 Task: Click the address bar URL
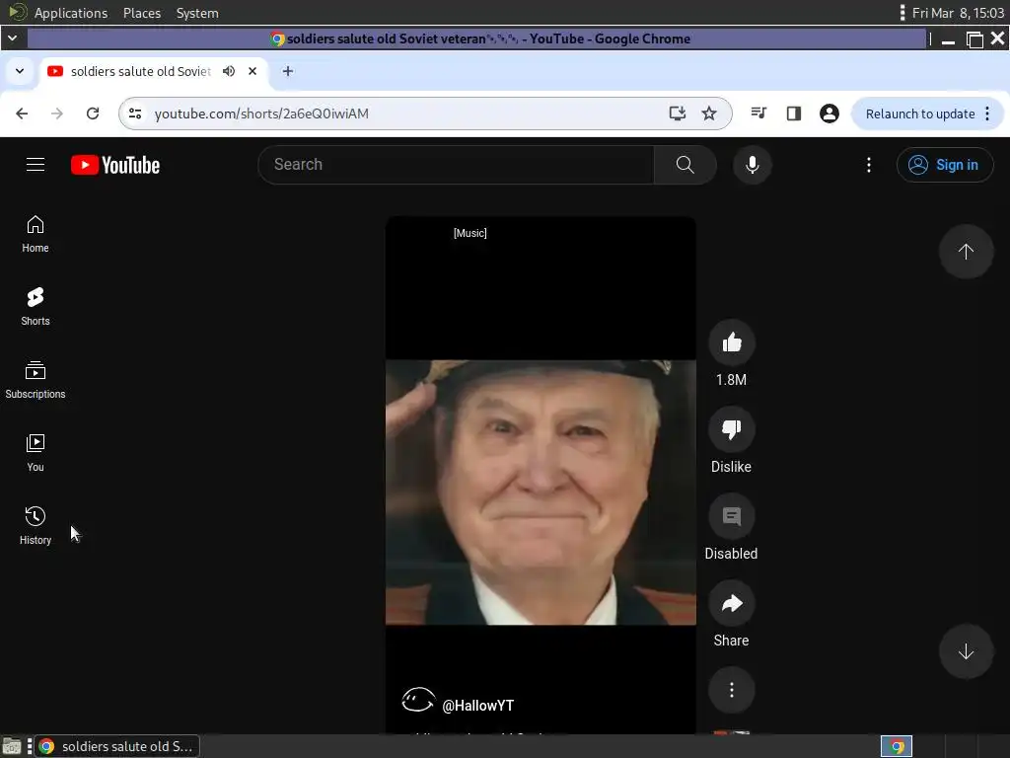(x=261, y=114)
